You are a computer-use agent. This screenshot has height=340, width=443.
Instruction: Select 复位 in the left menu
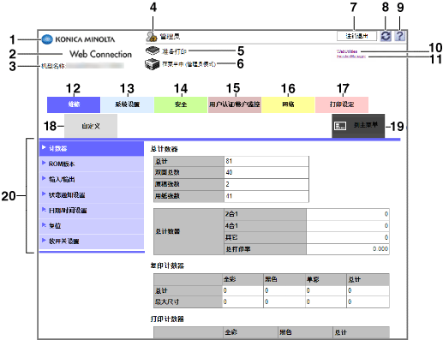(x=92, y=226)
